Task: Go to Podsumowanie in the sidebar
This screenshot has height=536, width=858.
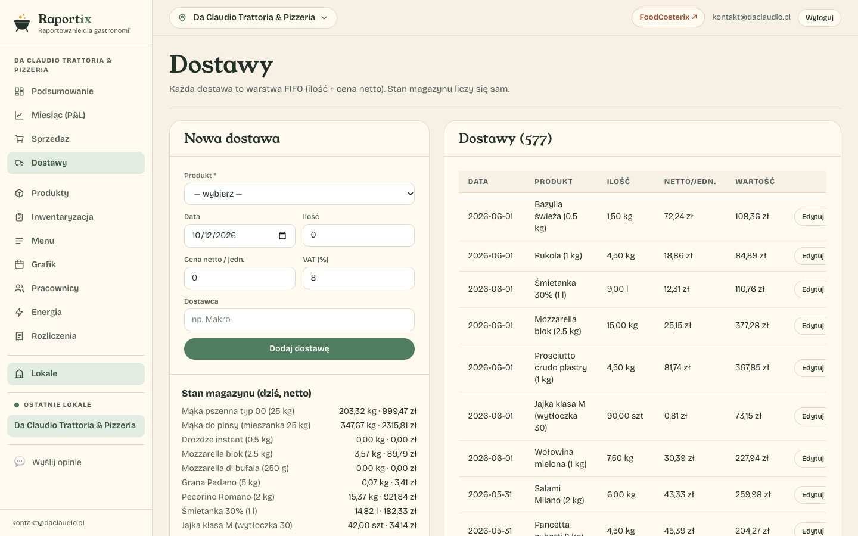Action: click(x=76, y=91)
